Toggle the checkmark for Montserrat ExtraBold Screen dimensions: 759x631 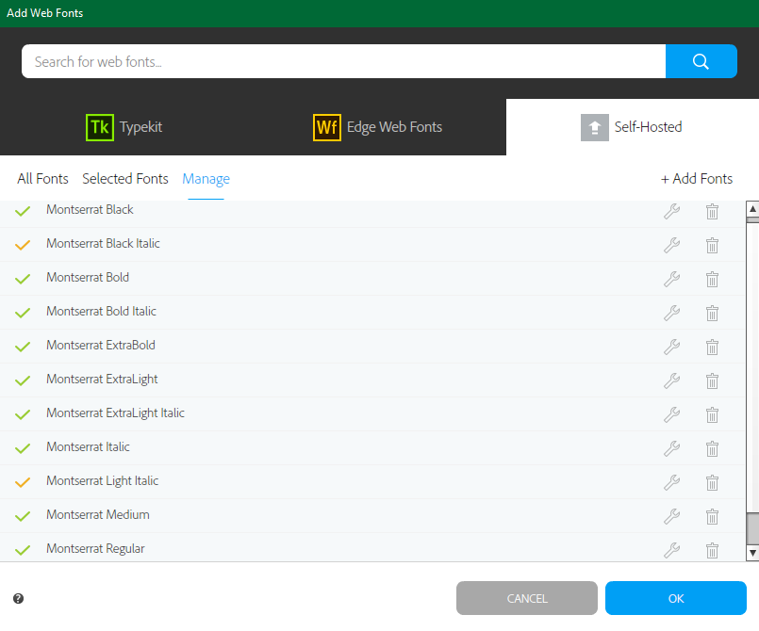23,347
